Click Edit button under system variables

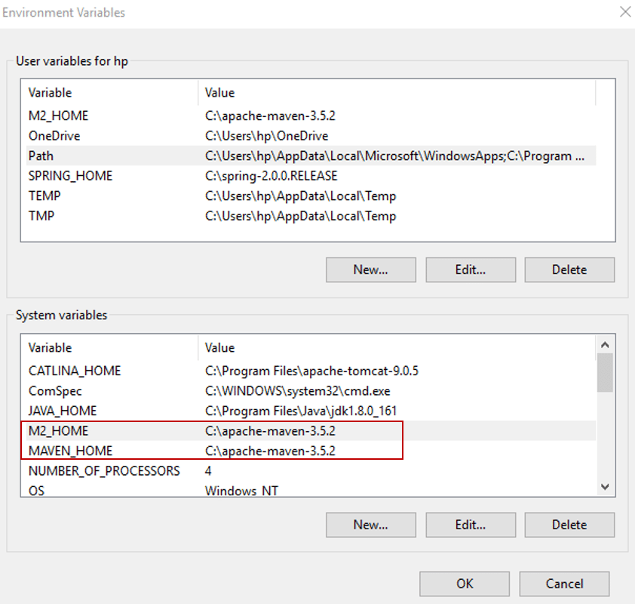[471, 525]
